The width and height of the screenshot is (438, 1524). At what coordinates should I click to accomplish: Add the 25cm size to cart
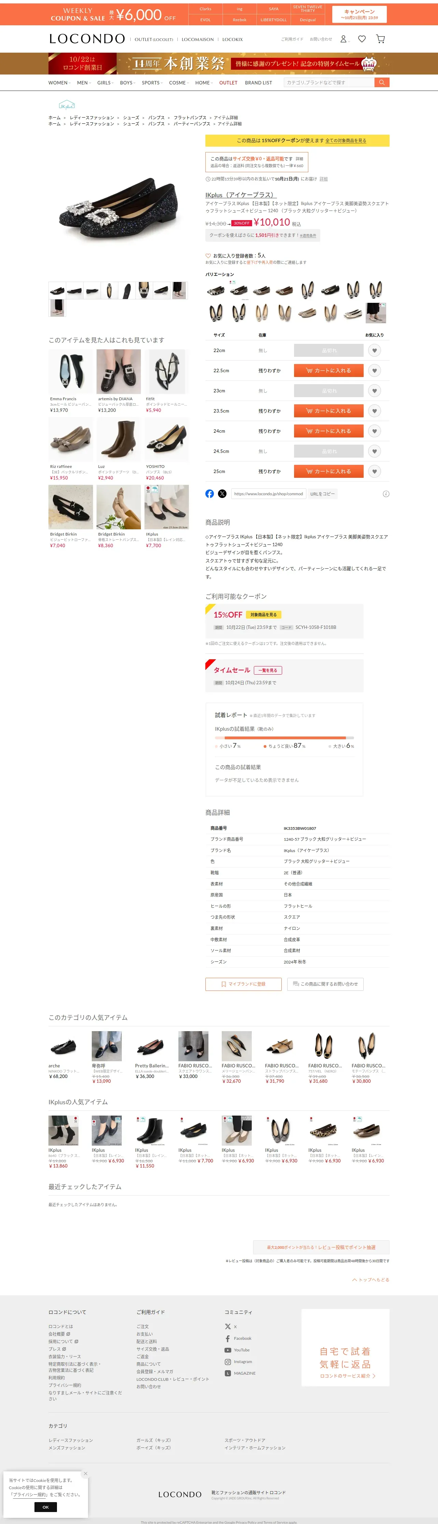click(x=329, y=471)
